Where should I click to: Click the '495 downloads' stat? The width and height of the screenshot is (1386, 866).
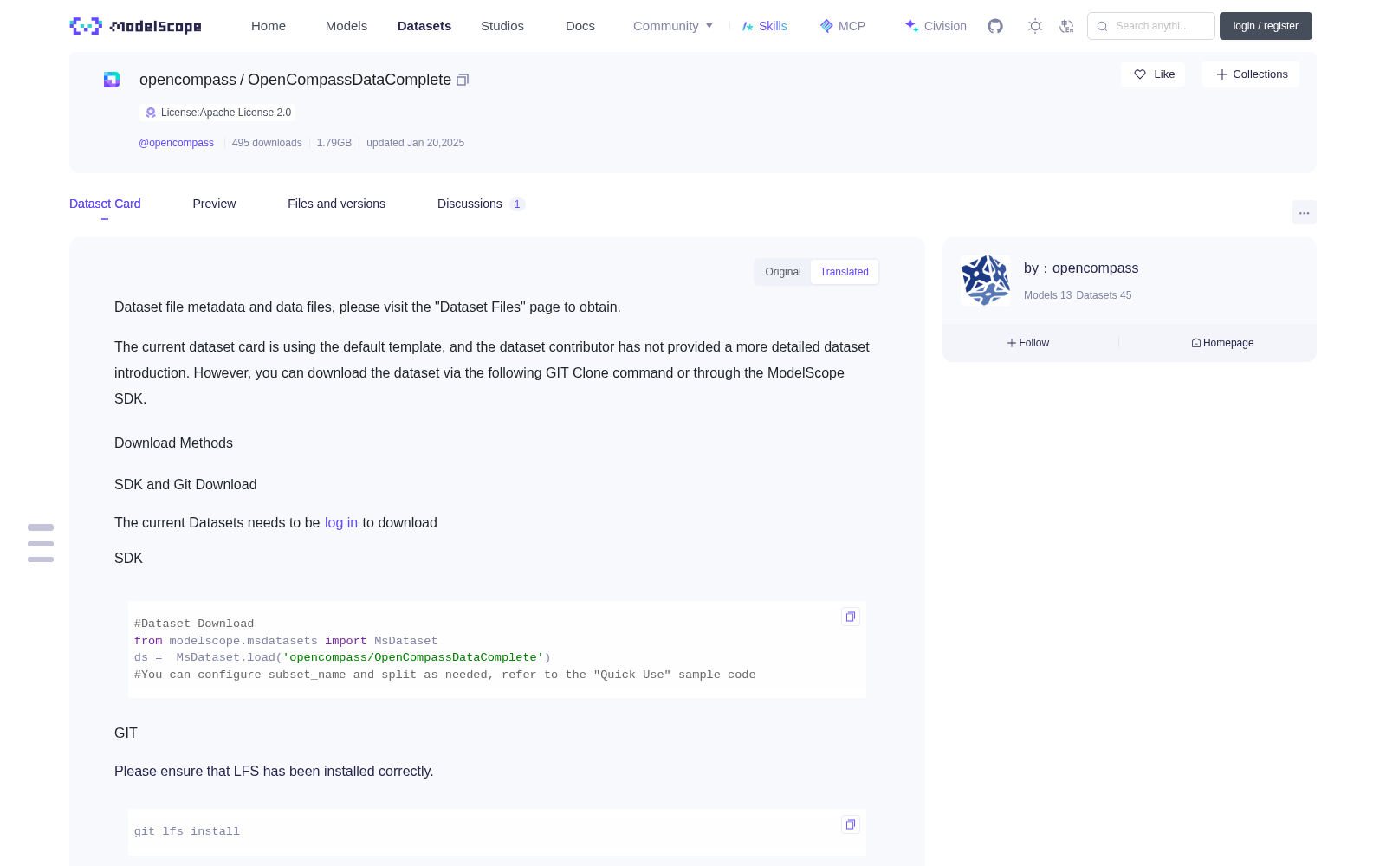[267, 143]
